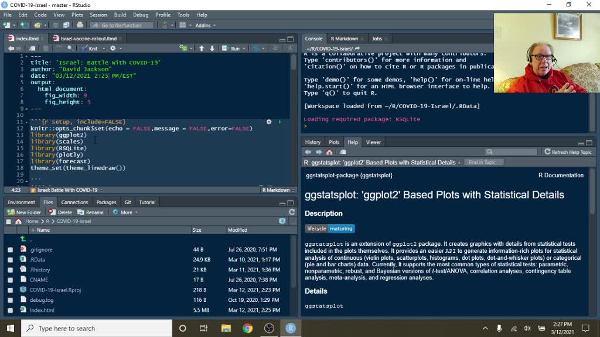Click the Create Project icon
This screenshot has height=337, width=600.
24,25
